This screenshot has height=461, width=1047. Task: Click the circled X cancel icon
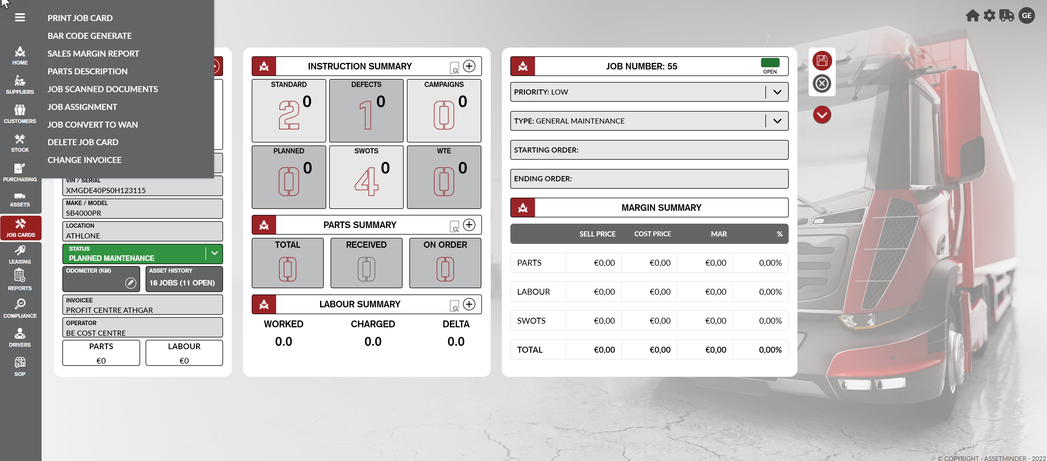coord(822,84)
